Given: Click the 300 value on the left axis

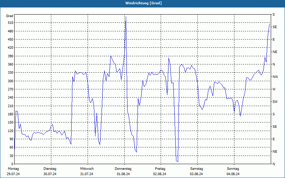Looking at the screenshot, I should (10, 81).
